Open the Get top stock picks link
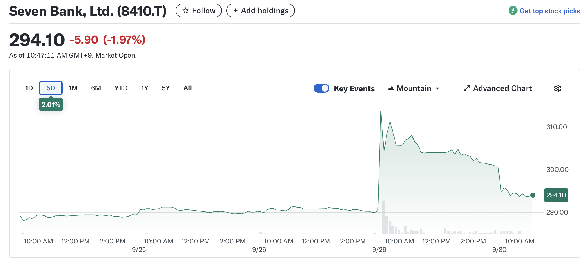 549,11
